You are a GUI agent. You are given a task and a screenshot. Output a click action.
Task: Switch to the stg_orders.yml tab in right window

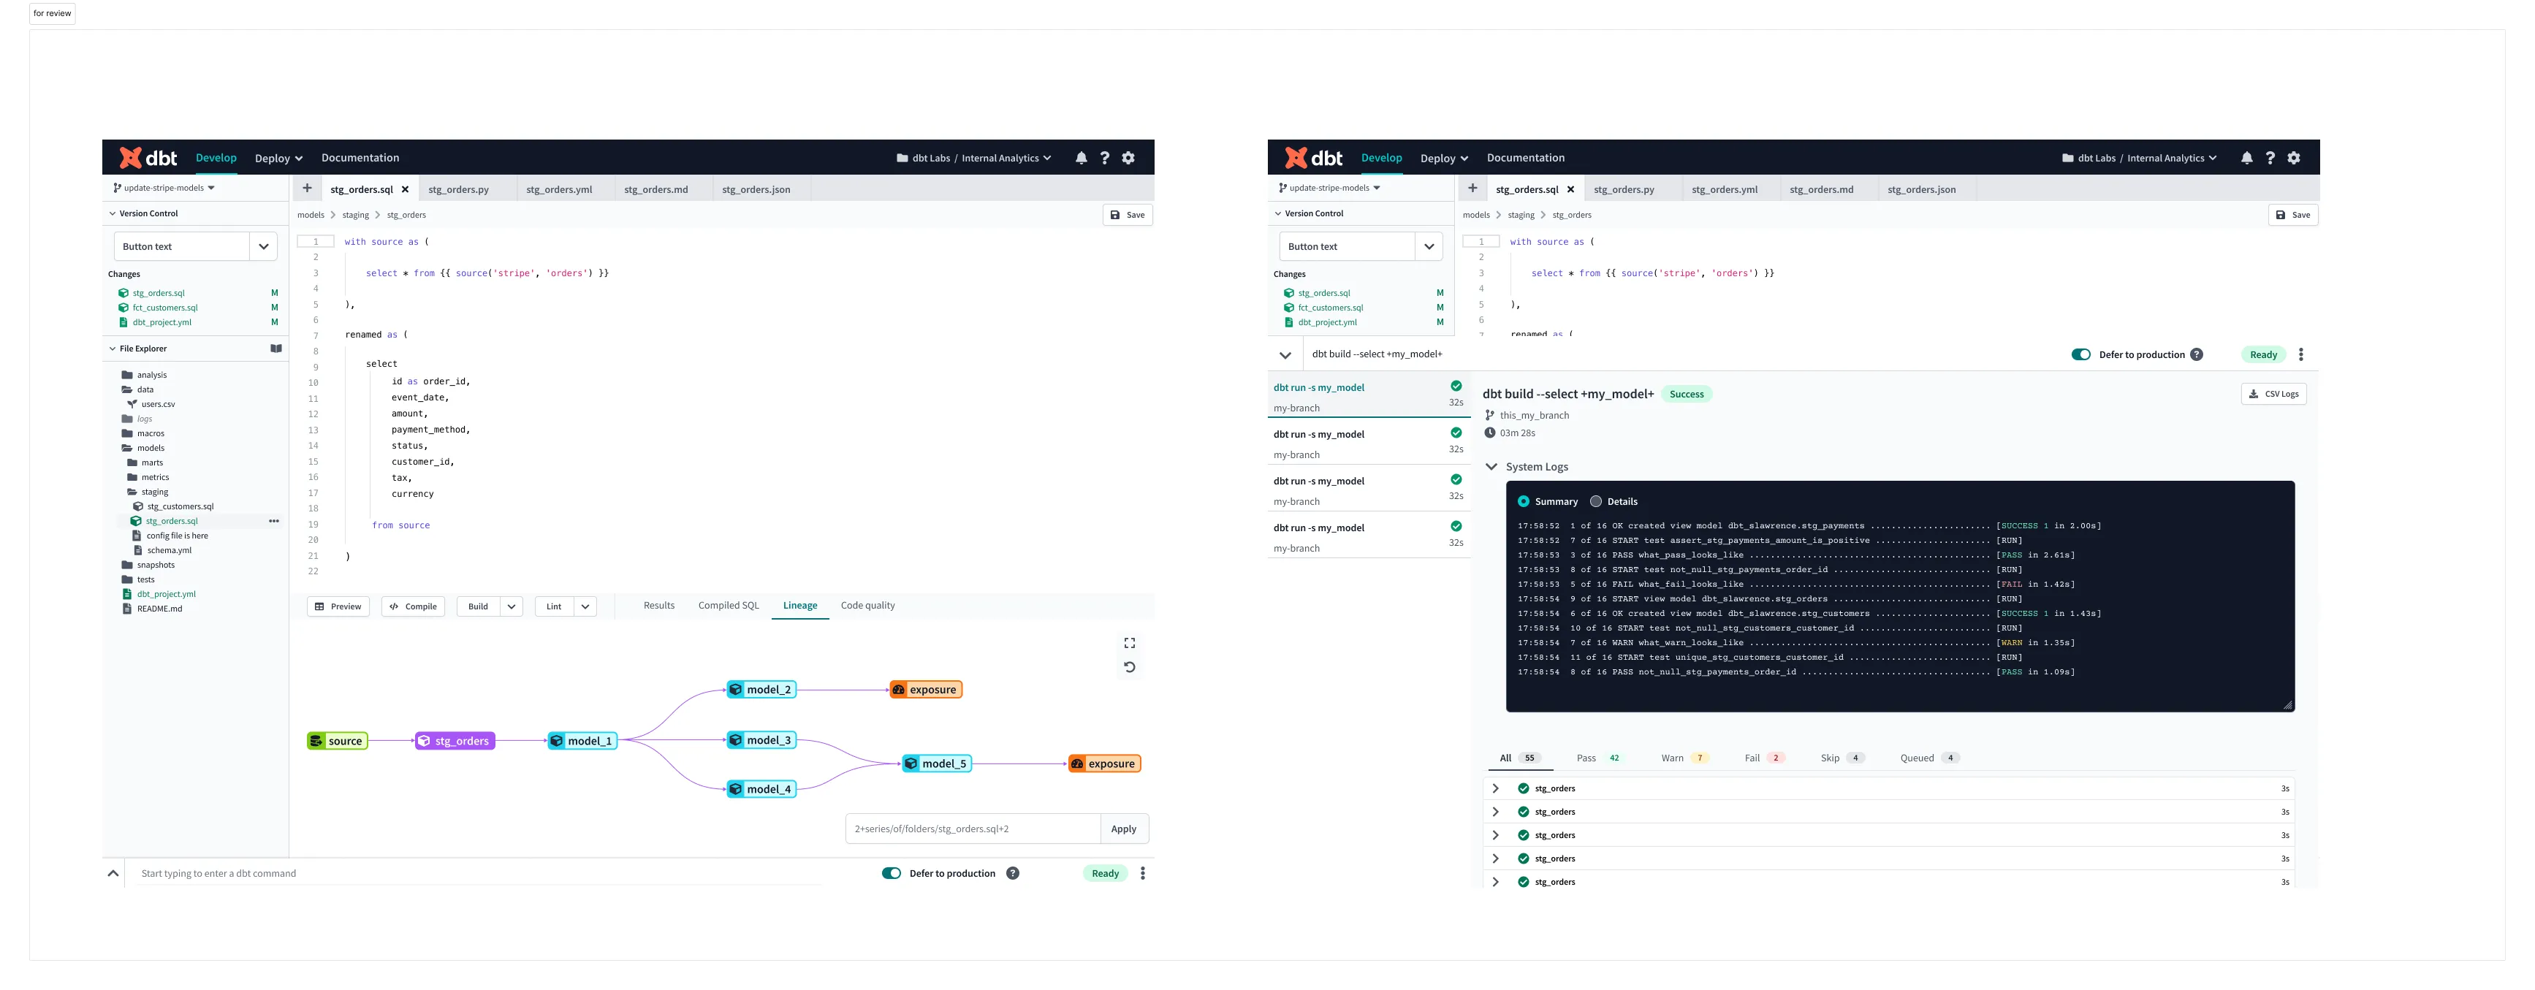tap(1724, 189)
